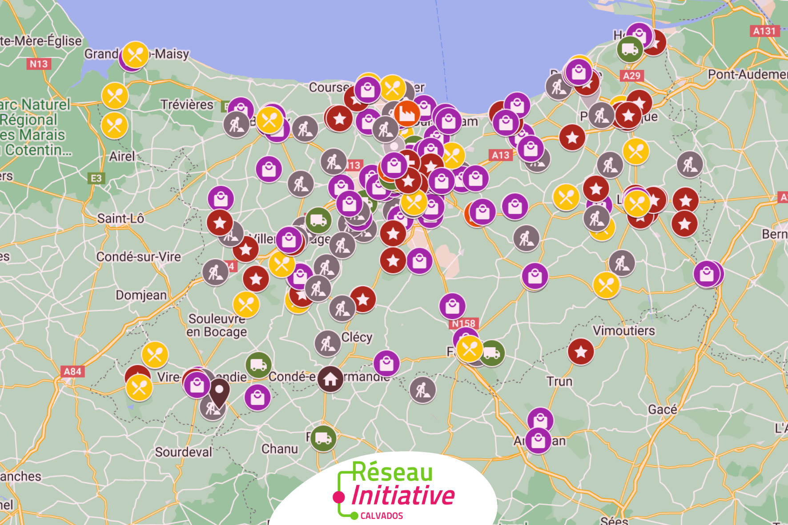Click the Saint-Lô town label

pyautogui.click(x=121, y=219)
